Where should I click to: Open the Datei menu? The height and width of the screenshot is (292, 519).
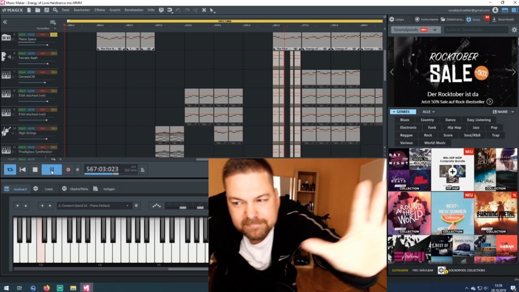click(65, 10)
